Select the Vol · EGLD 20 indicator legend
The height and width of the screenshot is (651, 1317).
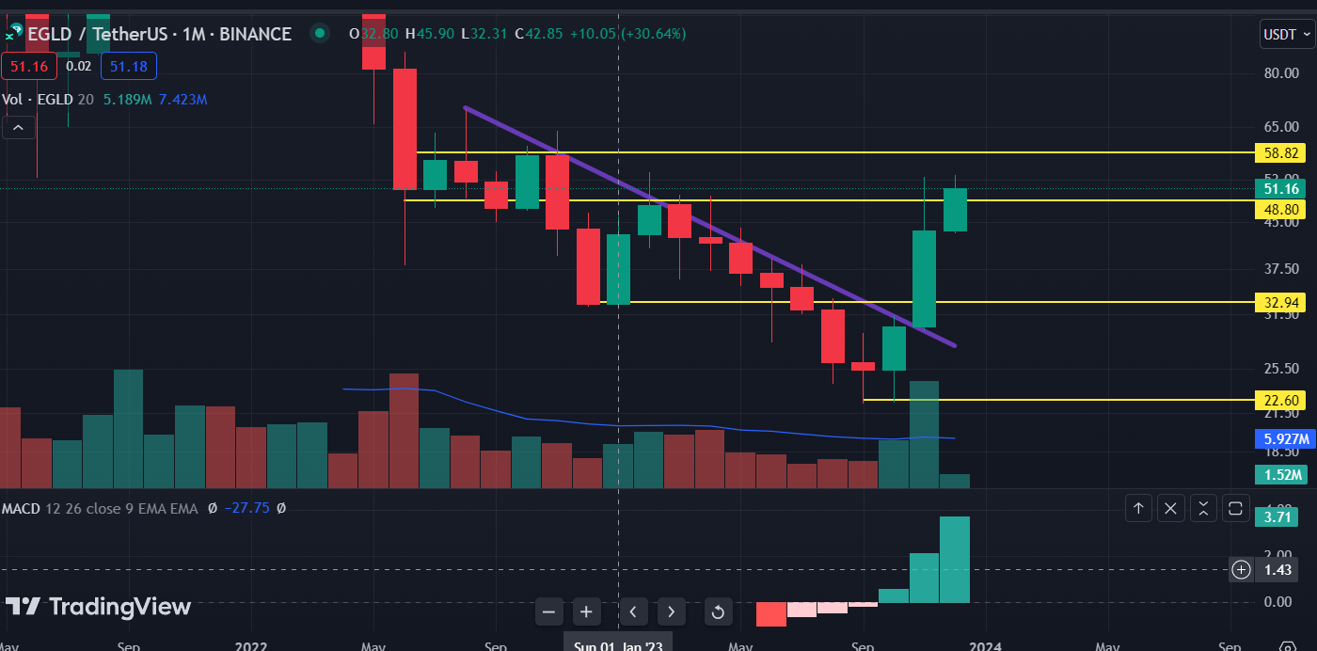[48, 99]
